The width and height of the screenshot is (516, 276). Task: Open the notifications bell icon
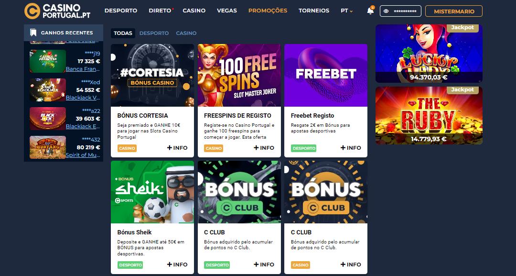[x=370, y=11]
